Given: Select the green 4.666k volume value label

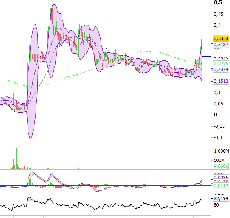Looking at the screenshot, I should [221, 166].
